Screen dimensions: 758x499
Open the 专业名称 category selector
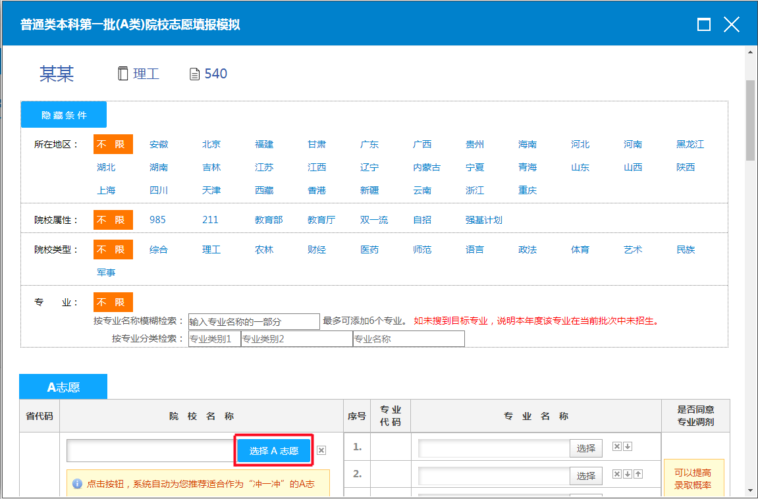click(408, 339)
